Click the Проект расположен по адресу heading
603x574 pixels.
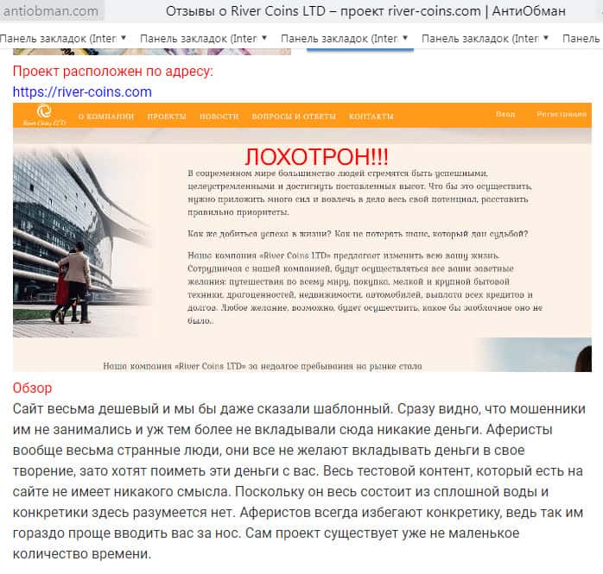pyautogui.click(x=112, y=71)
